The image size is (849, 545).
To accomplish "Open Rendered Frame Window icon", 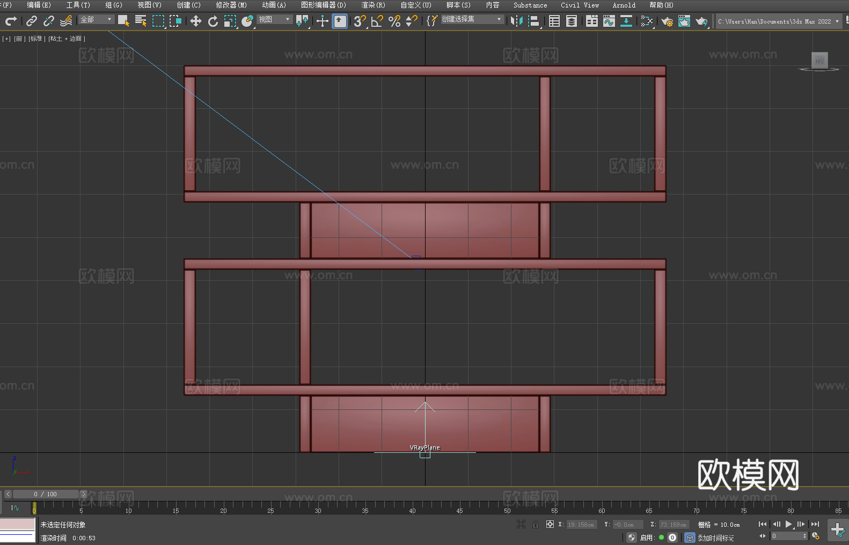I will pyautogui.click(x=684, y=21).
